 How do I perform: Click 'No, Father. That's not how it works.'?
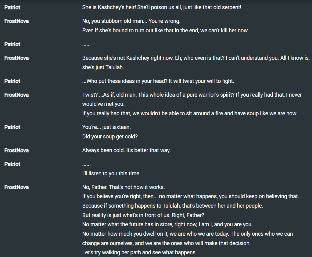(124, 187)
